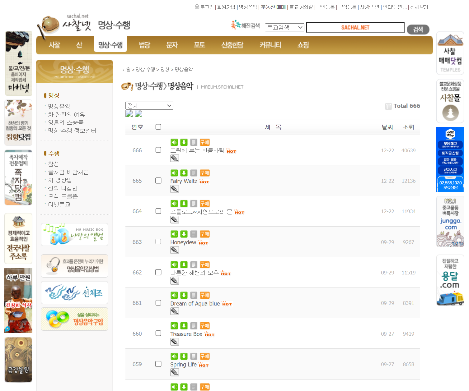The image size is (469, 391).
Task: Go to the 쇼핑 navigation menu
Action: [303, 45]
